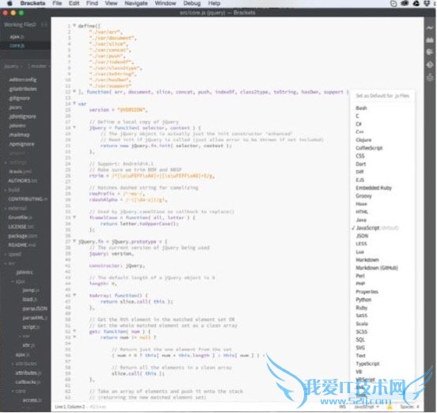This screenshot has width=437, height=413.
Task: Open parseJSON file under ajax folder
Action: [35, 308]
